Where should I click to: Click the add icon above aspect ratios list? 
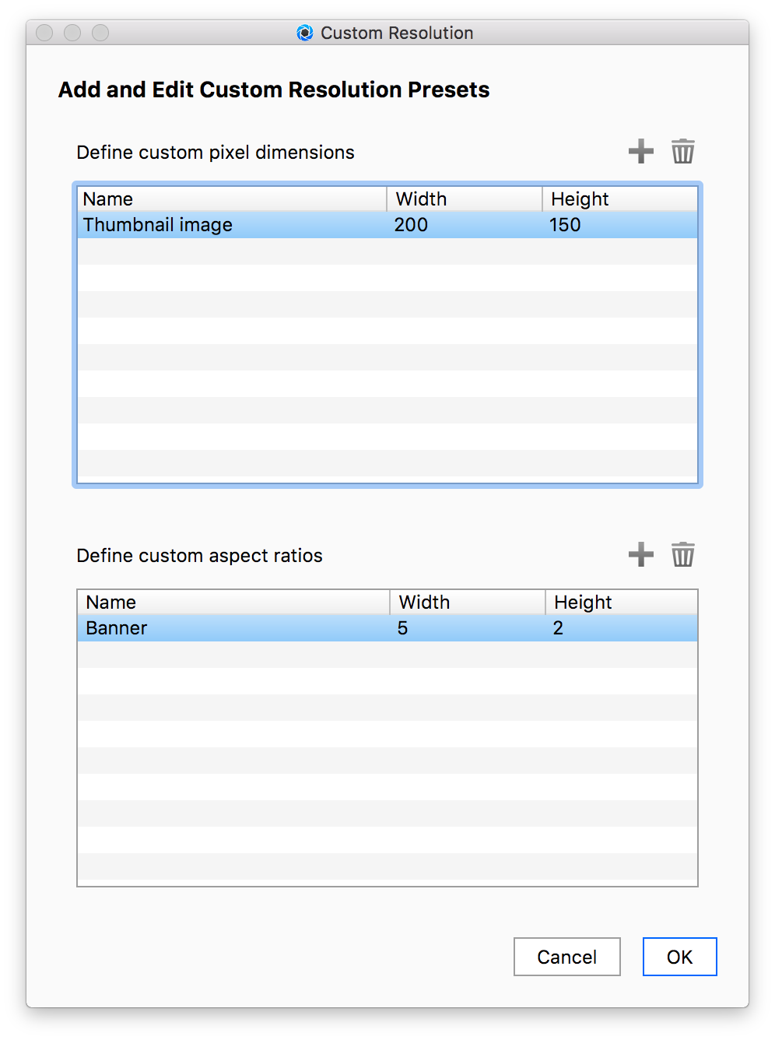tap(641, 554)
